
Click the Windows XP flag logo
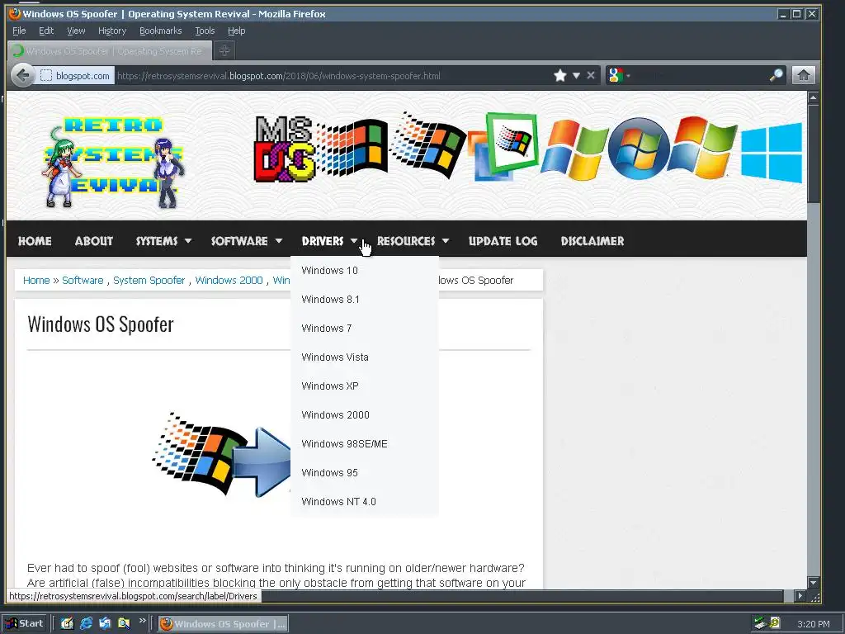(x=574, y=150)
